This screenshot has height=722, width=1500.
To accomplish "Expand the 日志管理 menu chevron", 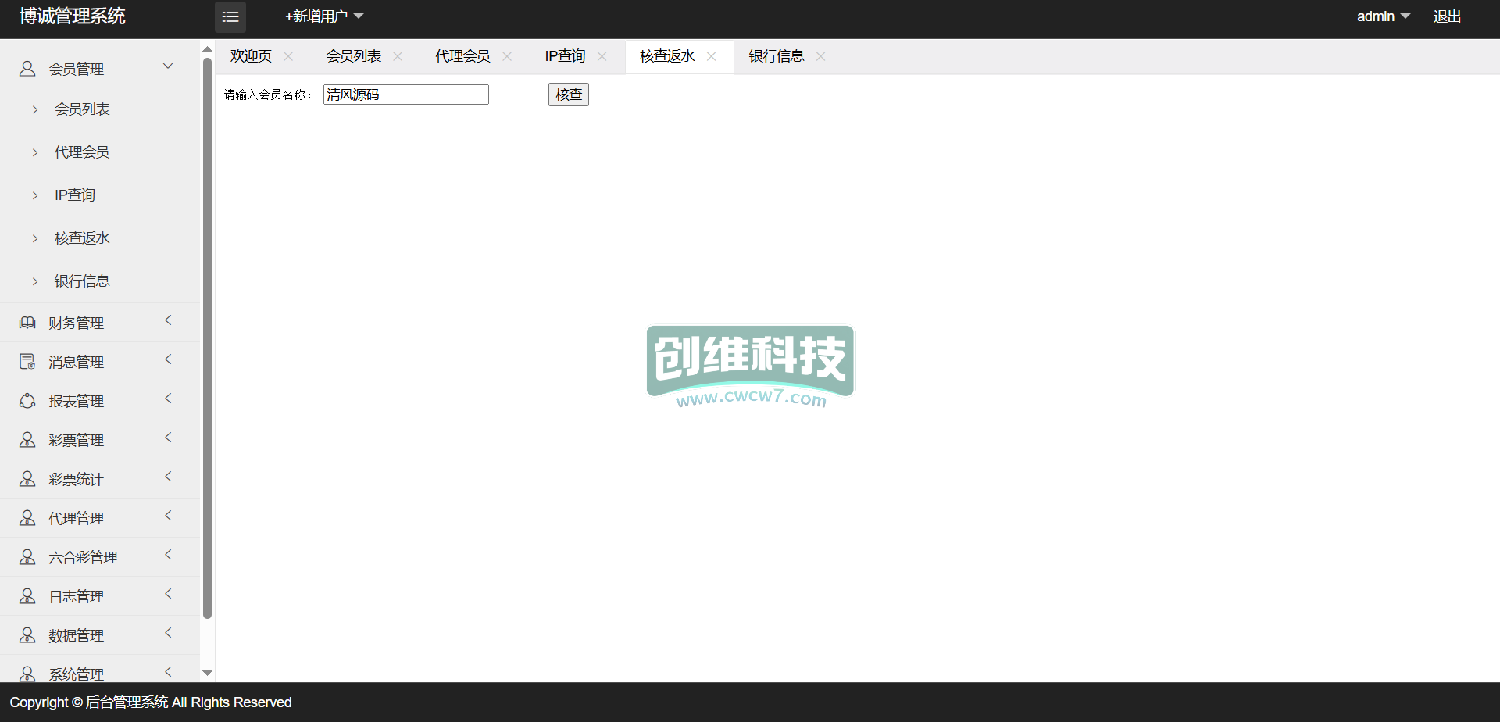I will (x=168, y=594).
